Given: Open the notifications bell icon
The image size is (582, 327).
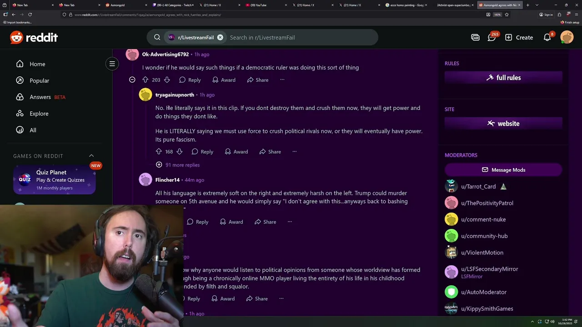Looking at the screenshot, I should pos(547,37).
